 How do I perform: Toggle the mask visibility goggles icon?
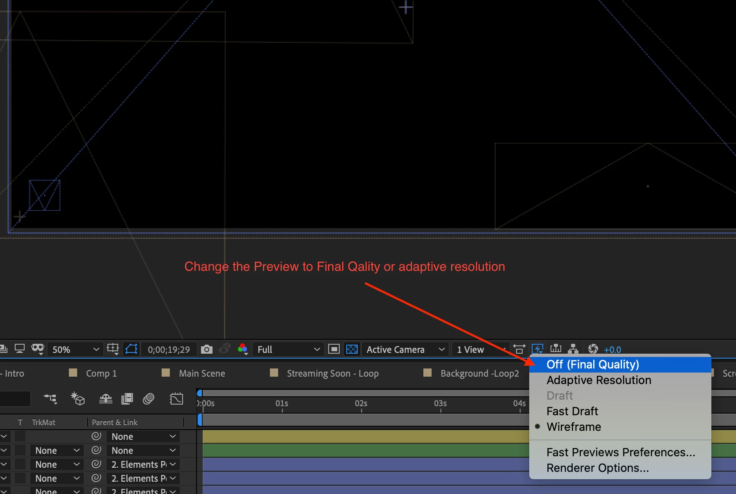[x=38, y=349]
